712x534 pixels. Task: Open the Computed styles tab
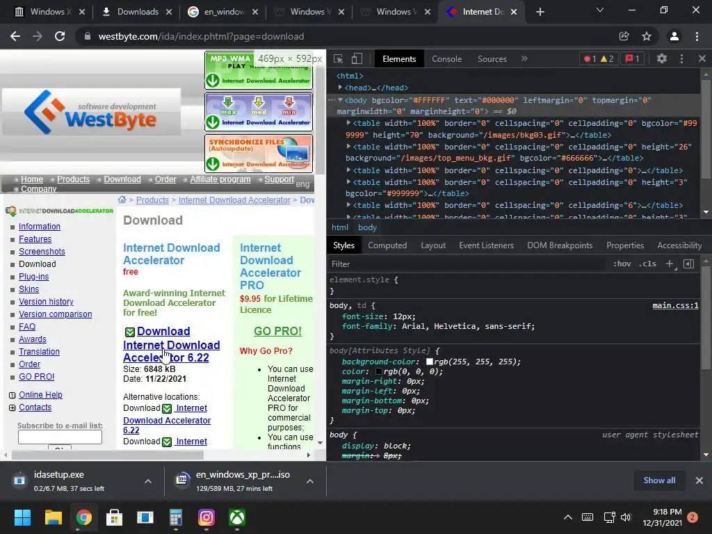pos(387,245)
